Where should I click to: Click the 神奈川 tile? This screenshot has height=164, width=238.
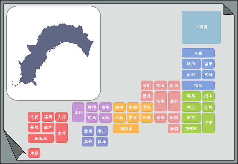(x=191, y=129)
